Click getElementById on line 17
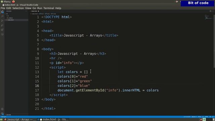The height and width of the screenshot is (121, 215). (90, 90)
